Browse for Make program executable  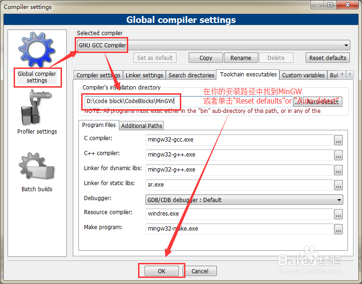(x=339, y=229)
